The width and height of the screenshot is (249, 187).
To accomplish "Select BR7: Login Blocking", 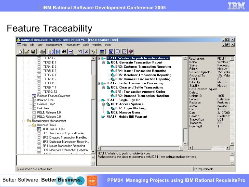I will tap(130, 108).
